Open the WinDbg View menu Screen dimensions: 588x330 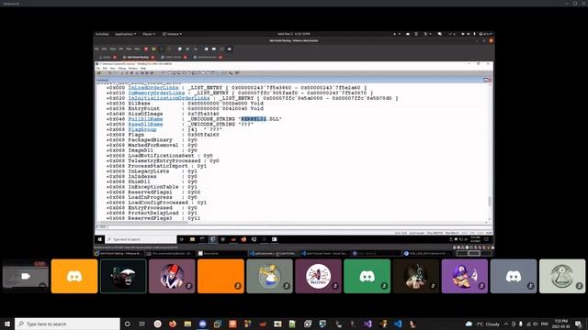112,69
